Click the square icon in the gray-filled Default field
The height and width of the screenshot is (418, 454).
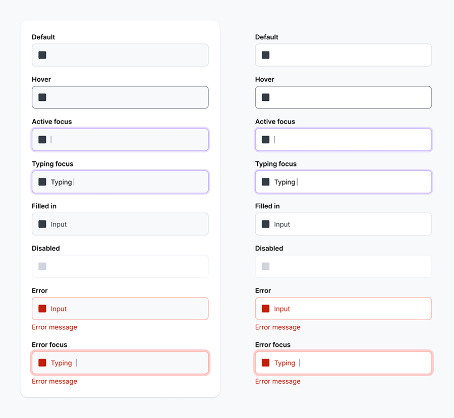42,55
